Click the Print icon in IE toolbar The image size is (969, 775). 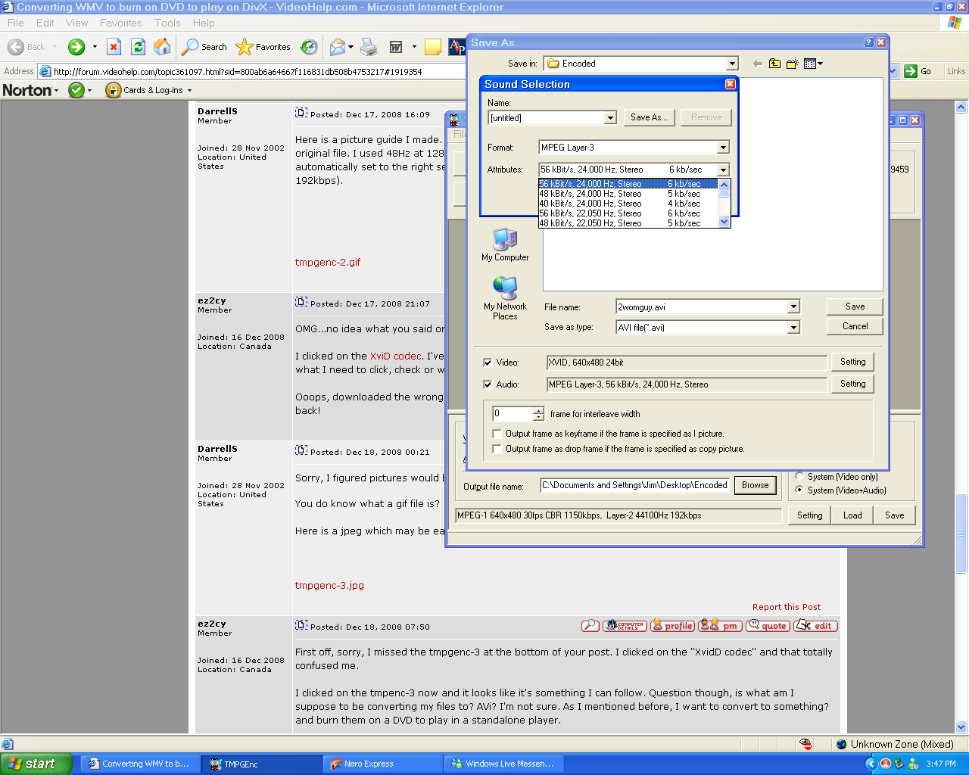coord(369,47)
